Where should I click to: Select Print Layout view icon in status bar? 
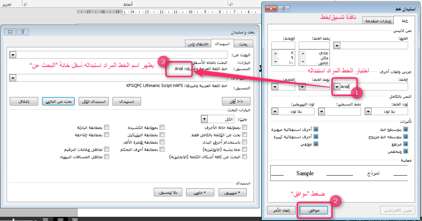60,219
